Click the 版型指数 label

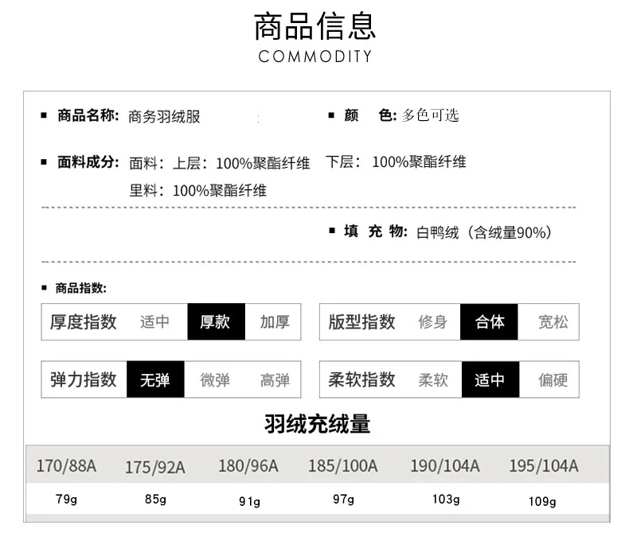click(x=361, y=322)
